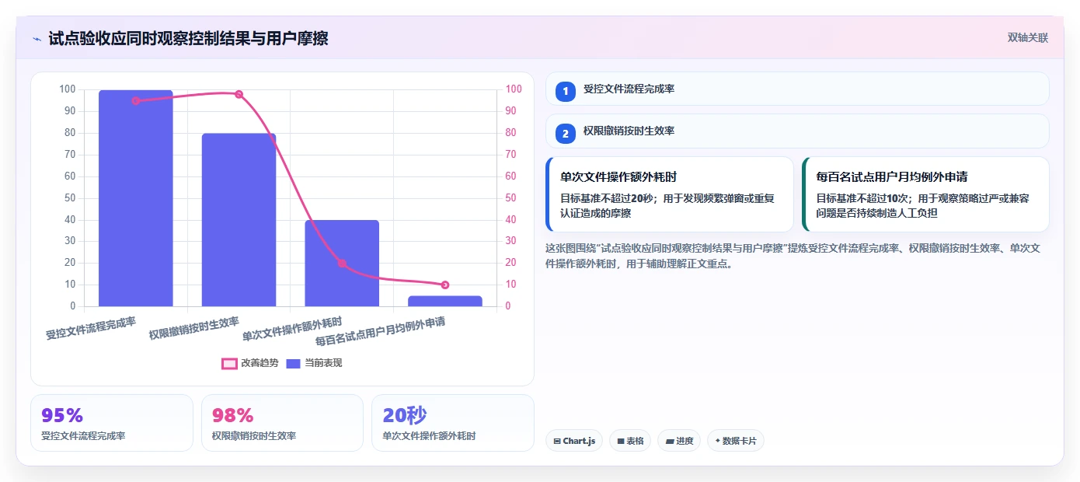The height and width of the screenshot is (482, 1080).
Task: Click the Chart.js tag
Action: point(574,441)
